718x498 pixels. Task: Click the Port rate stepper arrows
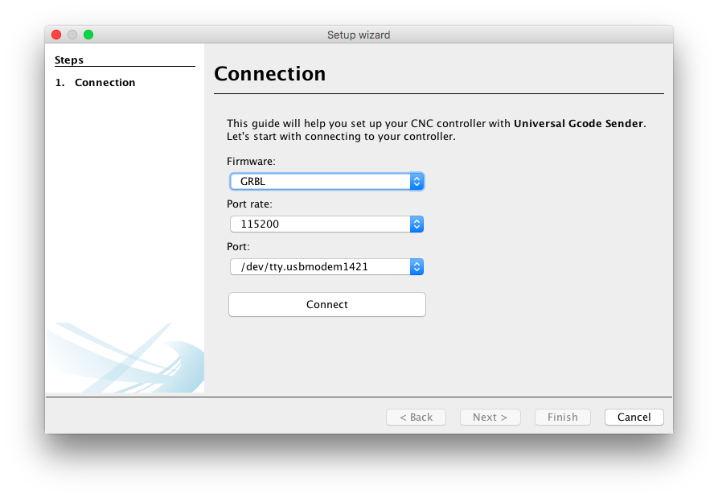[416, 224]
